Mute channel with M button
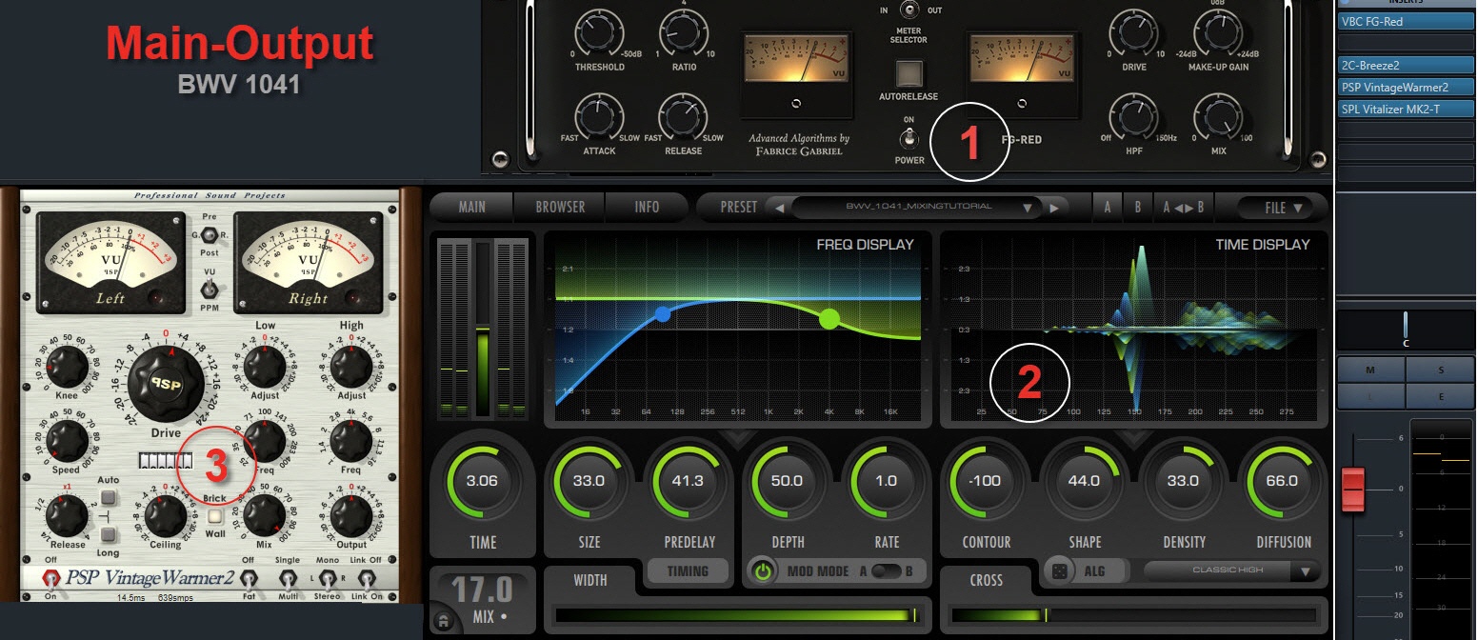1478x640 pixels. point(1371,370)
